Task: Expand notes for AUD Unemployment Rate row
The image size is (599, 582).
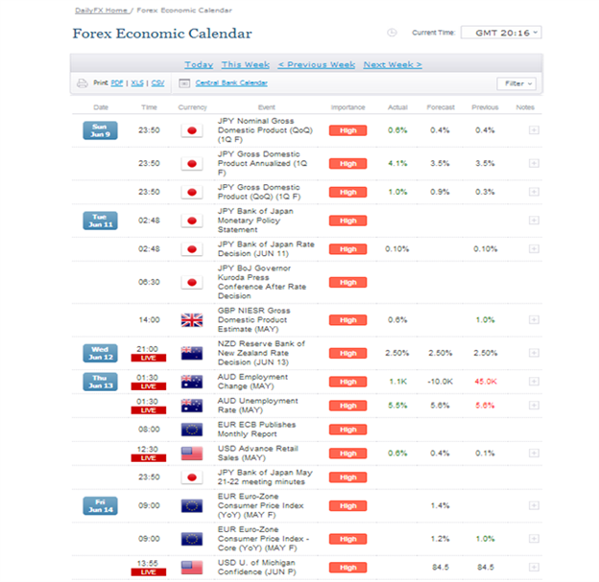Action: point(534,406)
